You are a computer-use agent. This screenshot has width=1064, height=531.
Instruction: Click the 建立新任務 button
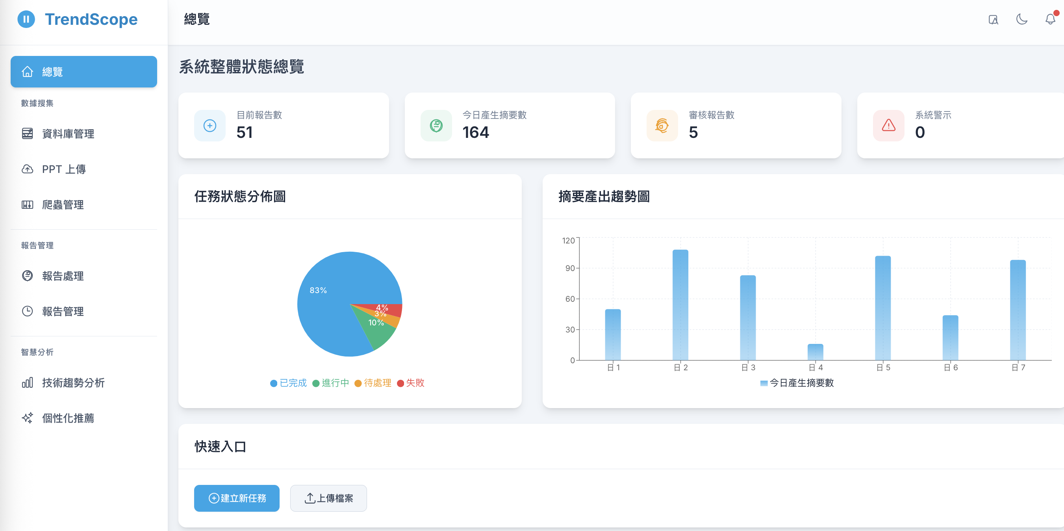[x=236, y=498]
